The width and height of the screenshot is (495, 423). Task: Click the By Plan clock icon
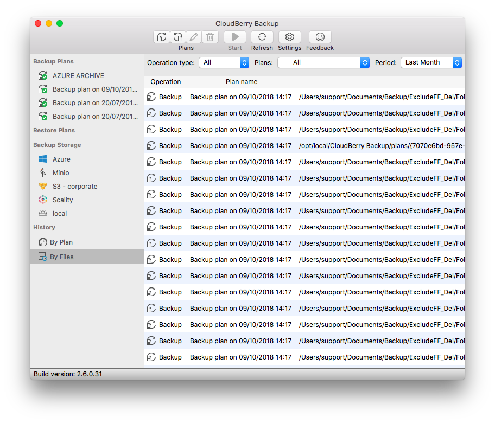point(43,242)
